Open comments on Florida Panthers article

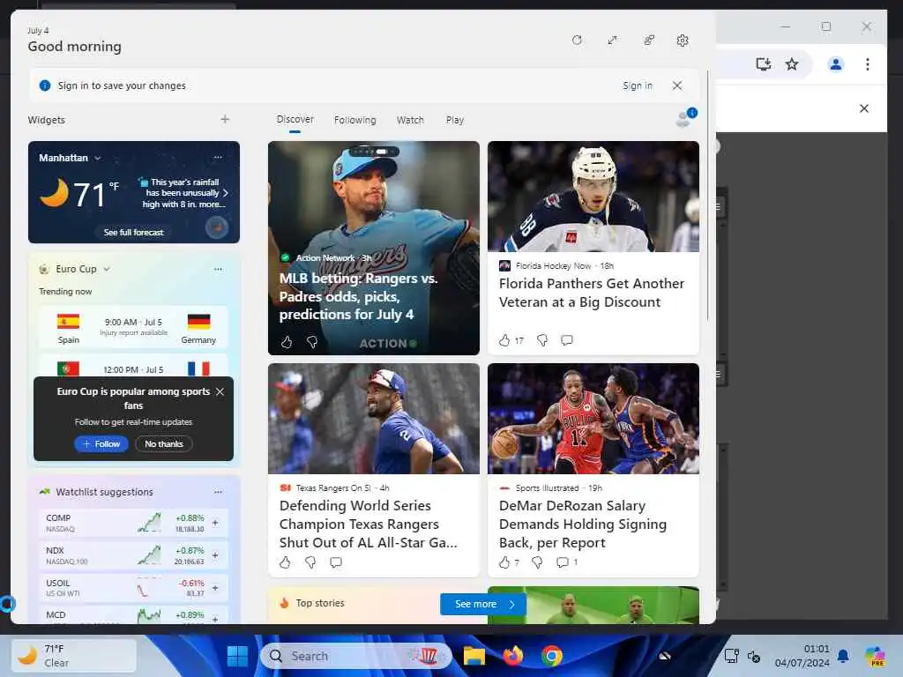coord(567,340)
